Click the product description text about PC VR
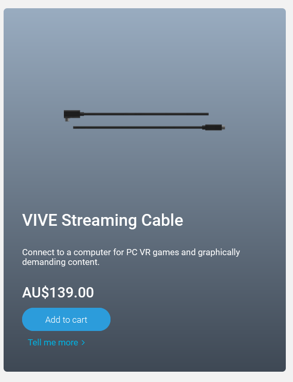Screen dimensions: 293x382 point(131,257)
